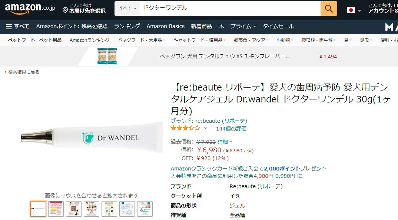Screen dimensions: 398x220
Task: Click the orange search magnifier button
Action: [329, 9]
